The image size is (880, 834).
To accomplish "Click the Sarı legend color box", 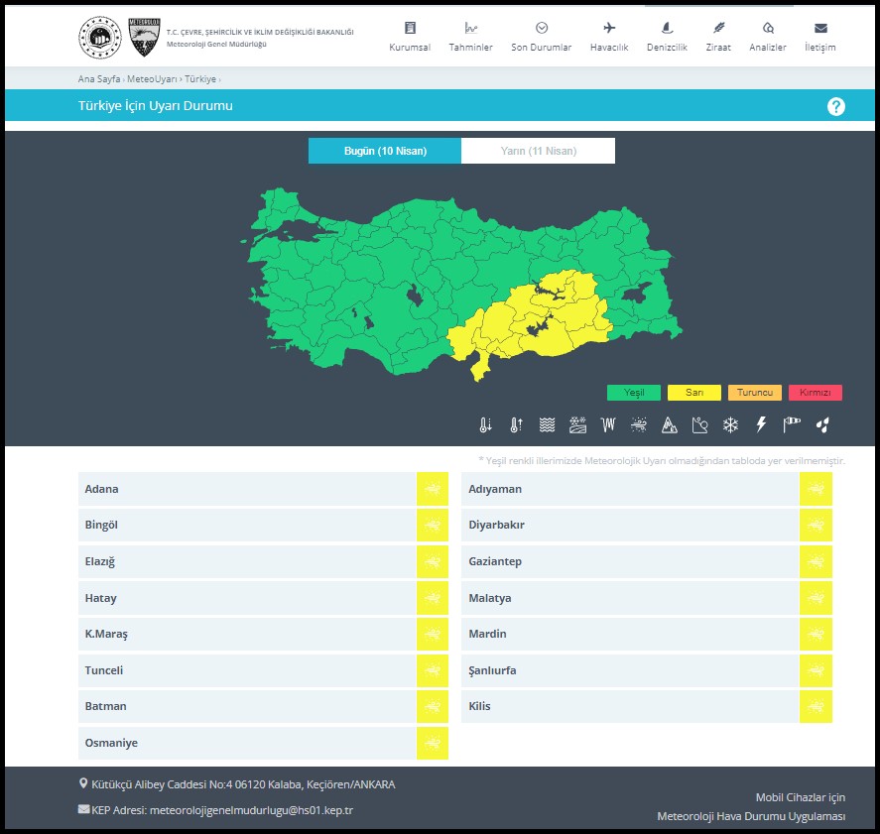I will 694,393.
